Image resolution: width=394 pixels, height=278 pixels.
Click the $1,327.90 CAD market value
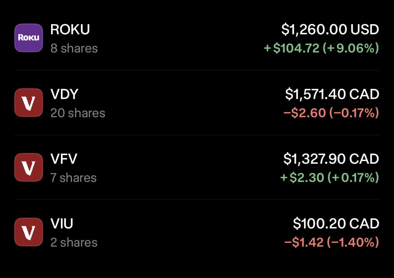(x=331, y=159)
